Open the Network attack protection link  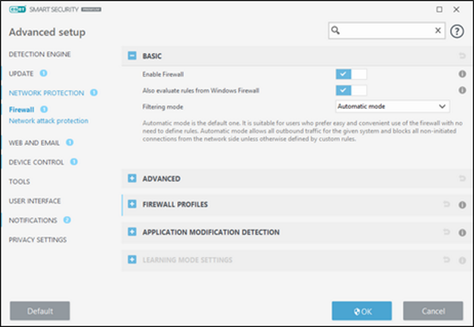(x=48, y=121)
